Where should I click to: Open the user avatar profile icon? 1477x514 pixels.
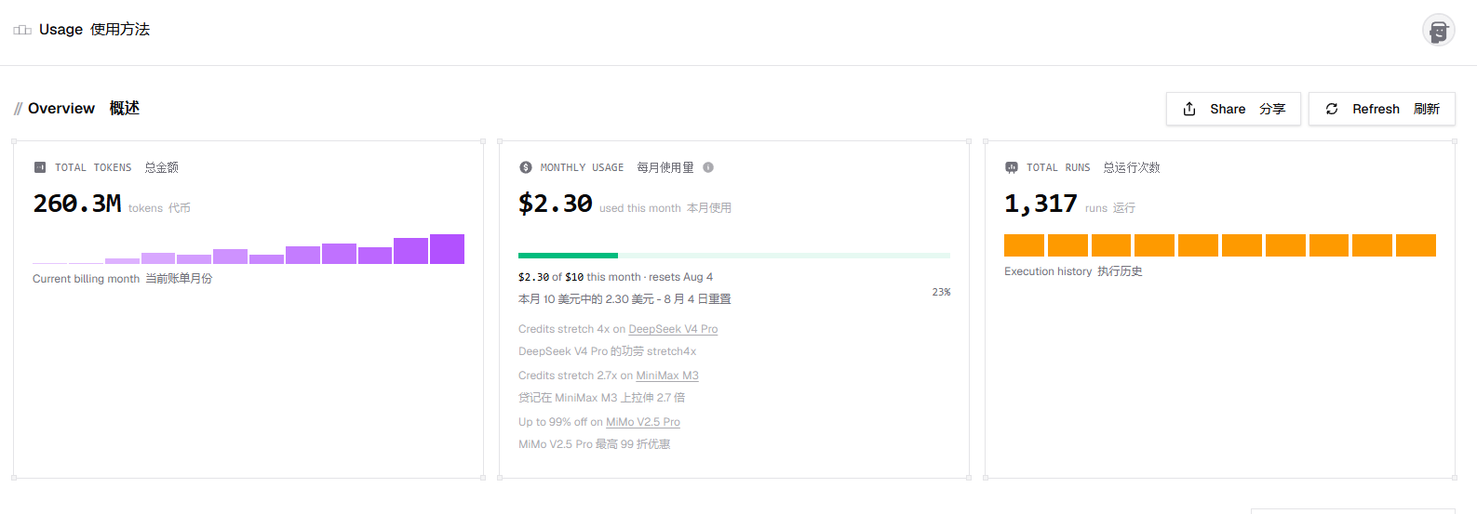[1438, 31]
